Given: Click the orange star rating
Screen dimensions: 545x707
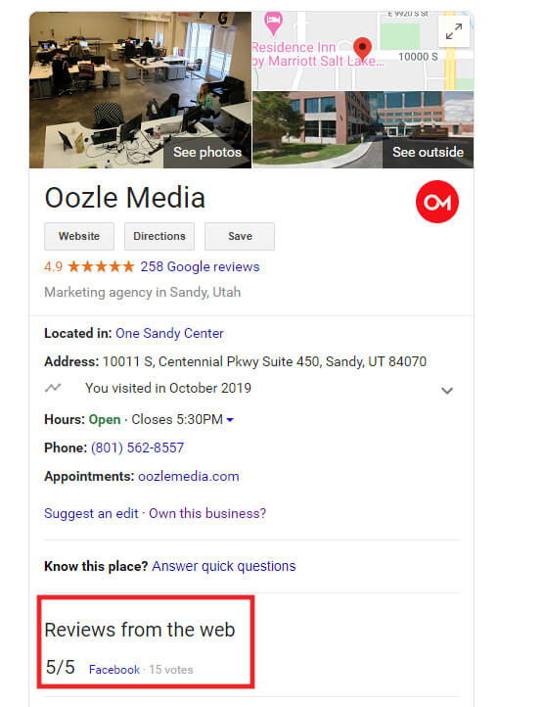Looking at the screenshot, I should pos(101,266).
